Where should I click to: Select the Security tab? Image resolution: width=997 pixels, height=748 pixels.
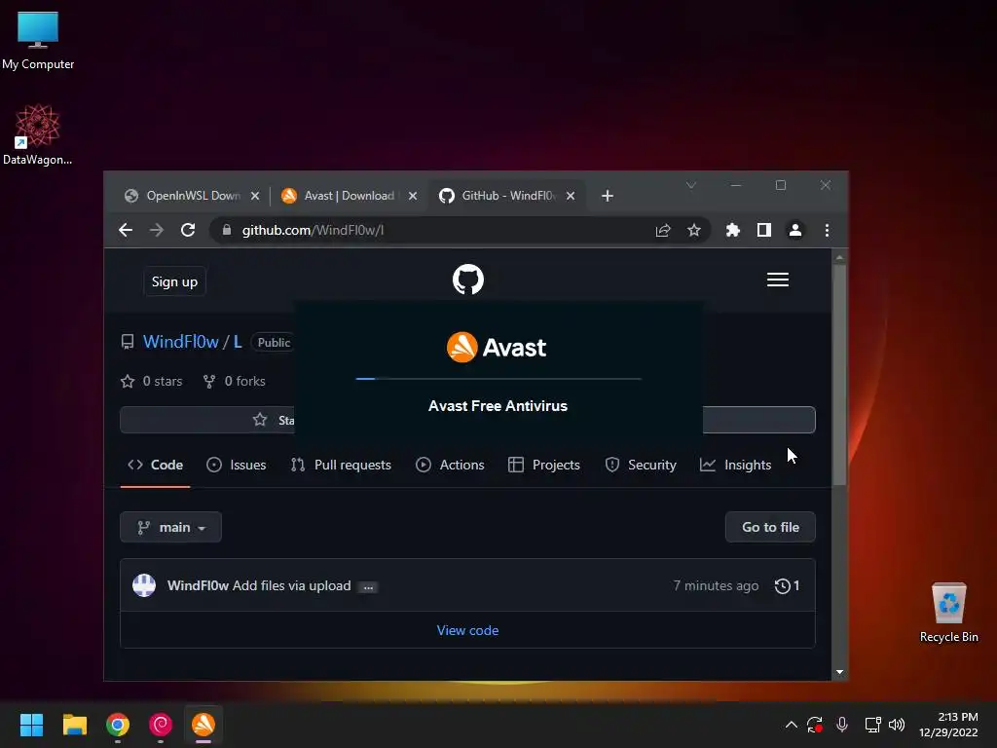[x=641, y=465]
